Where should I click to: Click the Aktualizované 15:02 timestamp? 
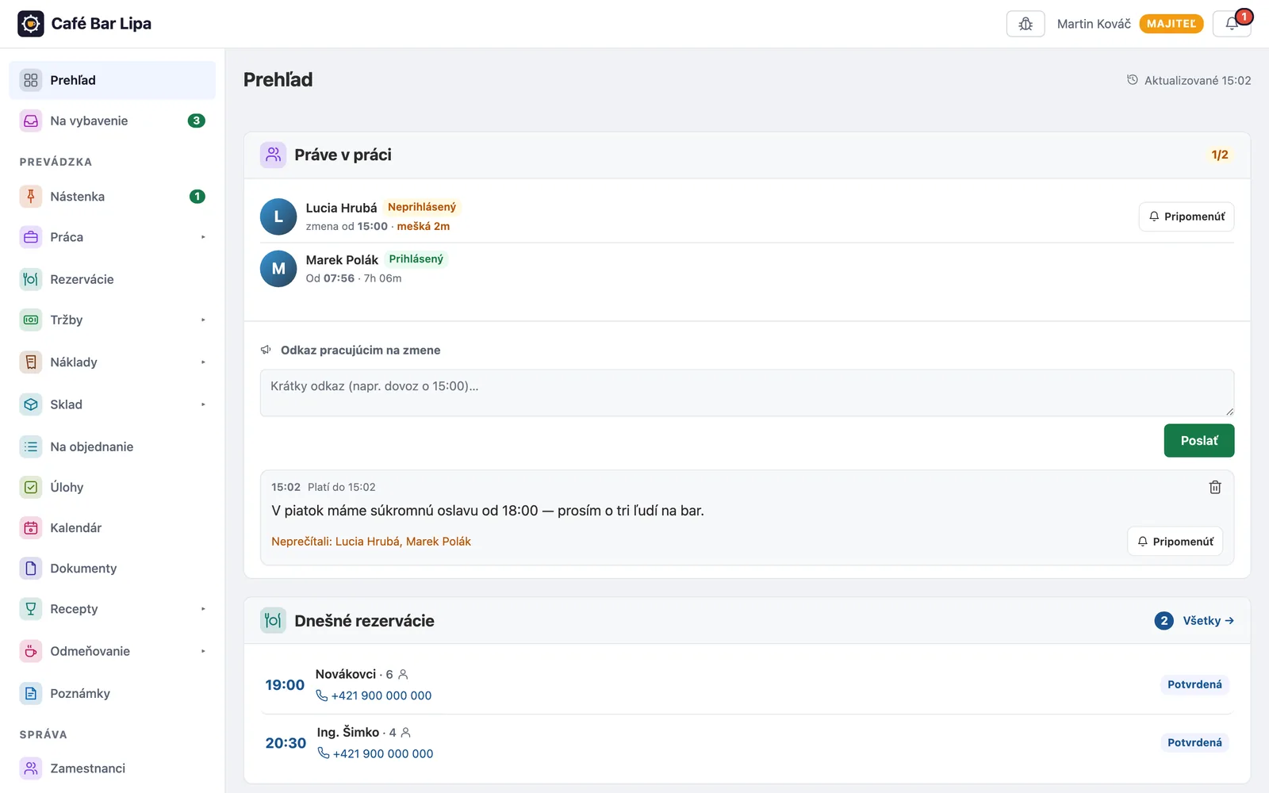[x=1189, y=80]
